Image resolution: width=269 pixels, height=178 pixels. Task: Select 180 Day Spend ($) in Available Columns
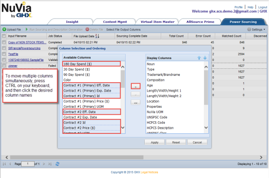point(92,64)
